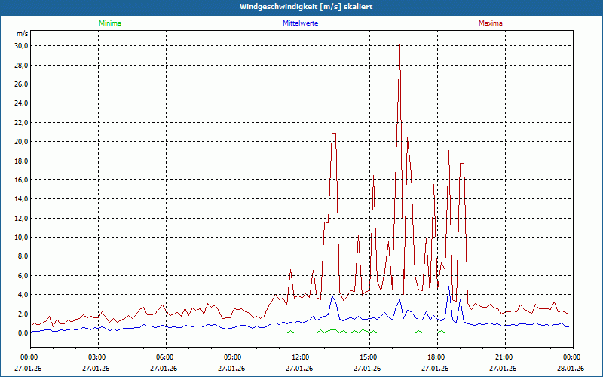Click the "2,0" y-axis value

point(23,314)
